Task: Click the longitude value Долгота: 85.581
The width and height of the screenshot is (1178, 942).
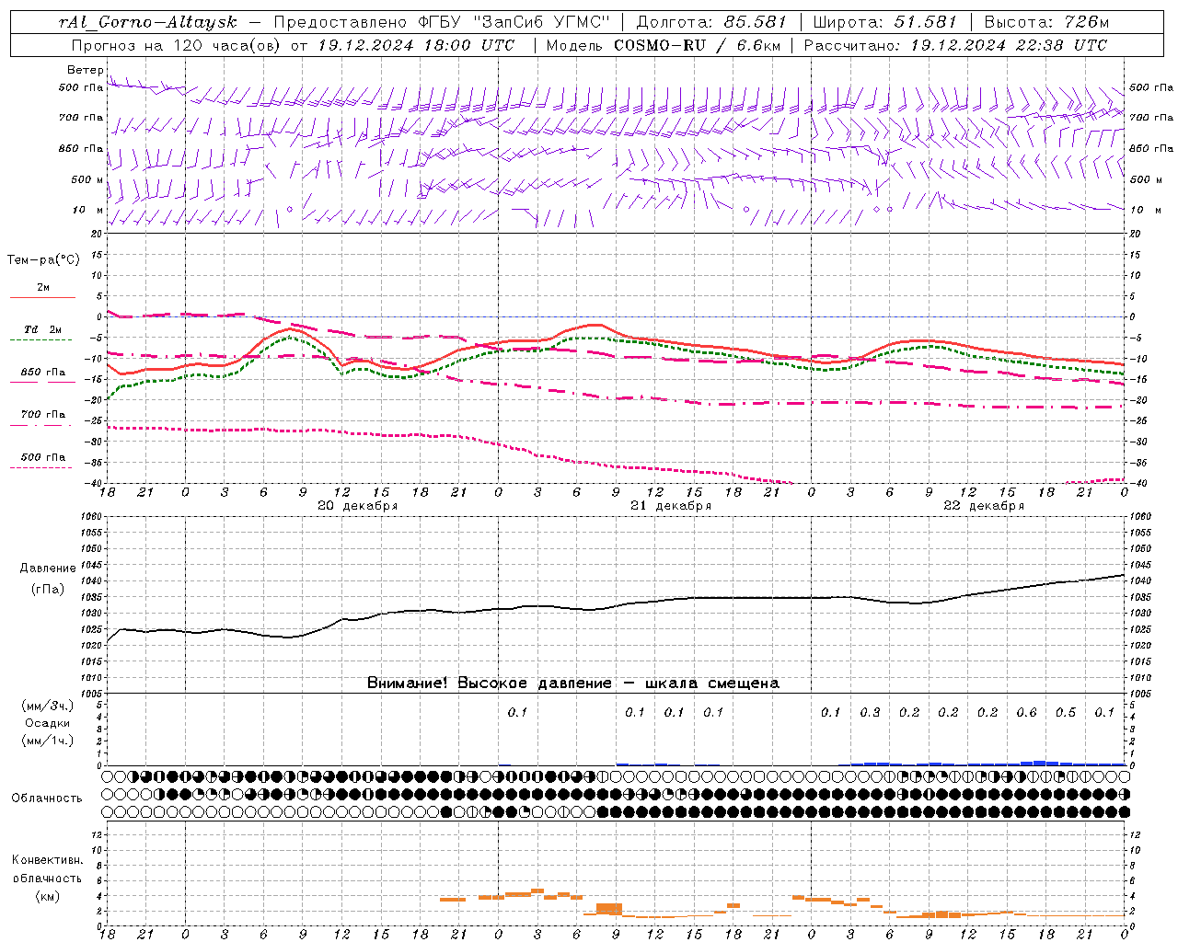Action: [x=711, y=22]
